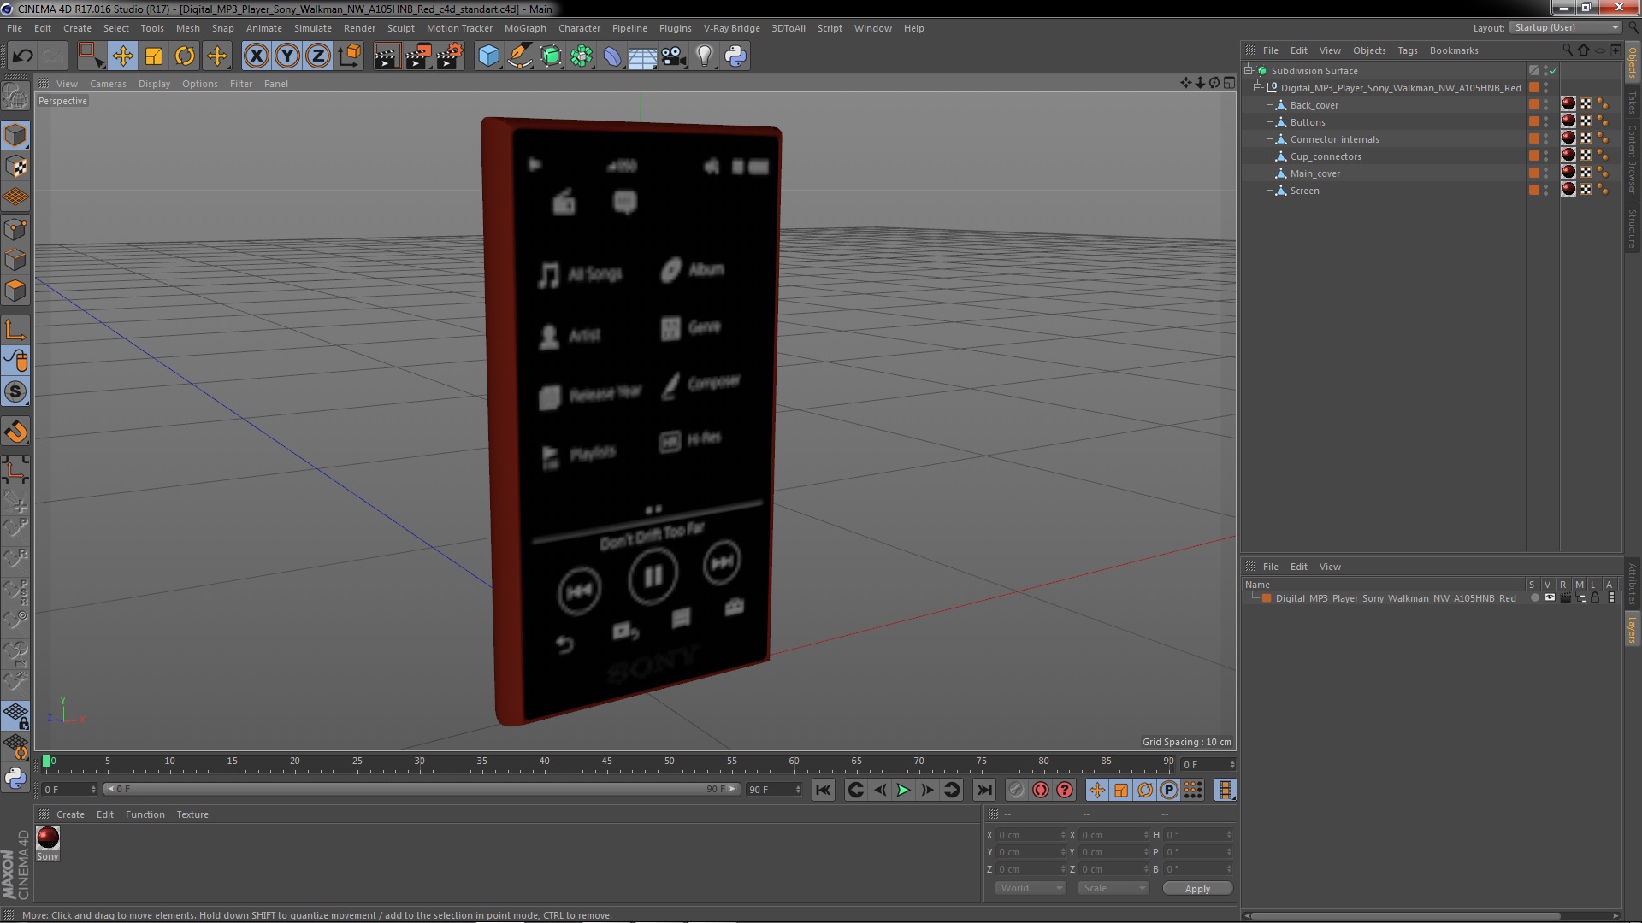Click material tag on Screen object
The height and width of the screenshot is (923, 1642).
pos(1568,190)
